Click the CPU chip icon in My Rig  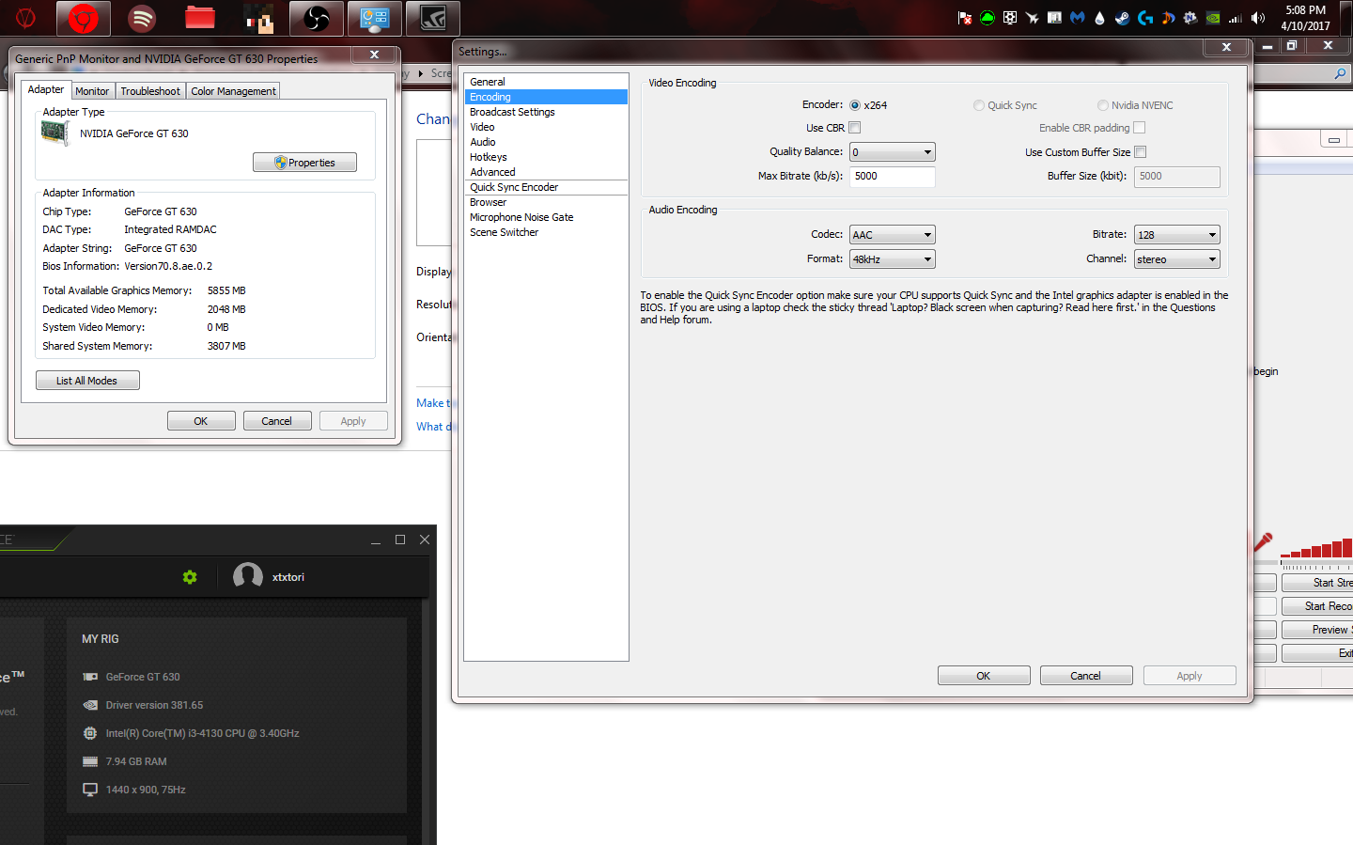click(90, 733)
